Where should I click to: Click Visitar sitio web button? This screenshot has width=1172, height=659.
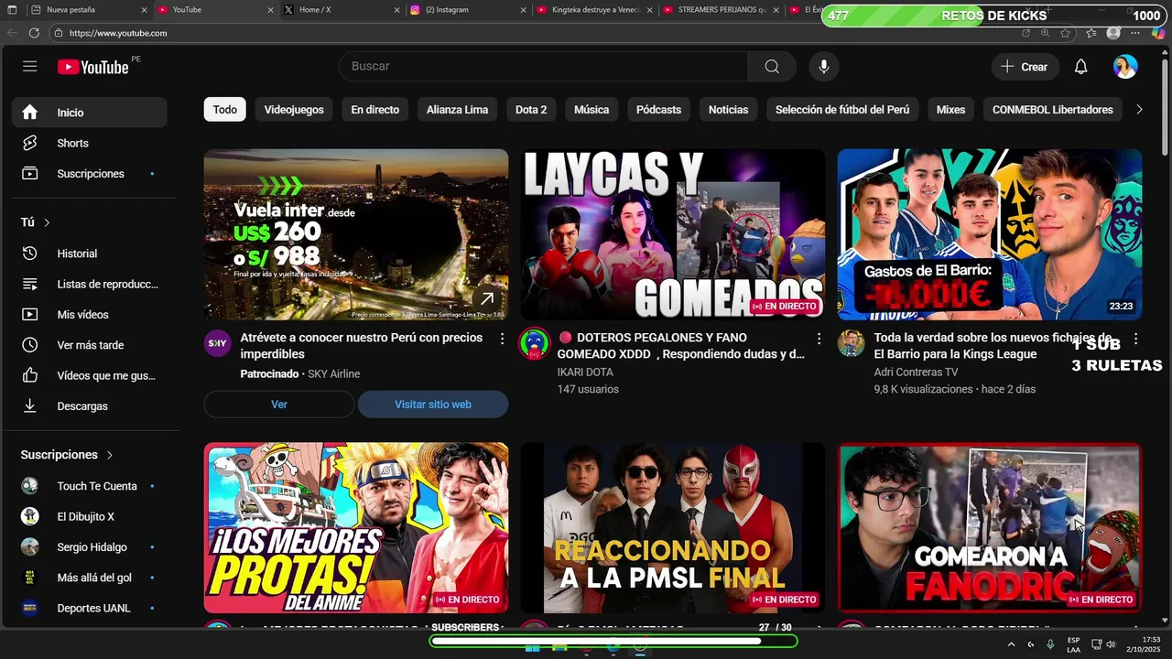coord(433,405)
